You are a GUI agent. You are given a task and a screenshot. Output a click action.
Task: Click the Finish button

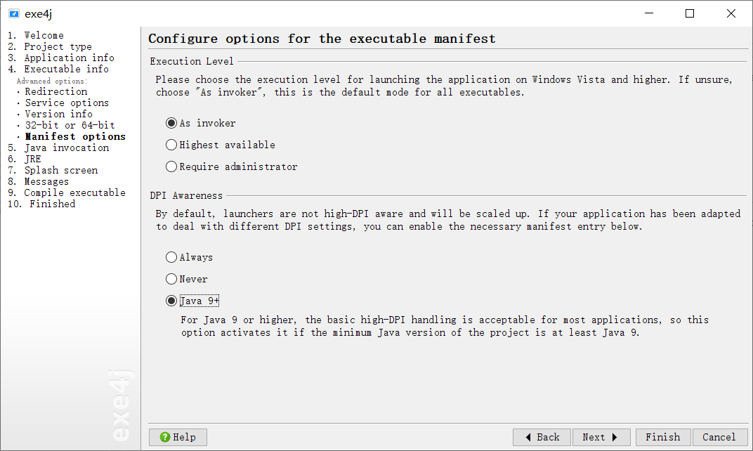(662, 437)
